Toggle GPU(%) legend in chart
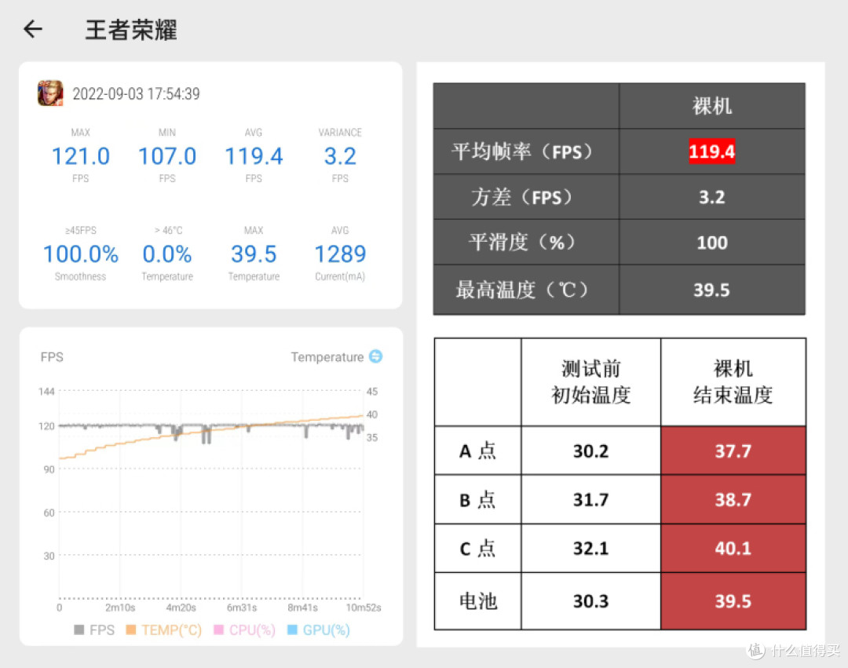Screen dimensions: 848x668 point(319,630)
